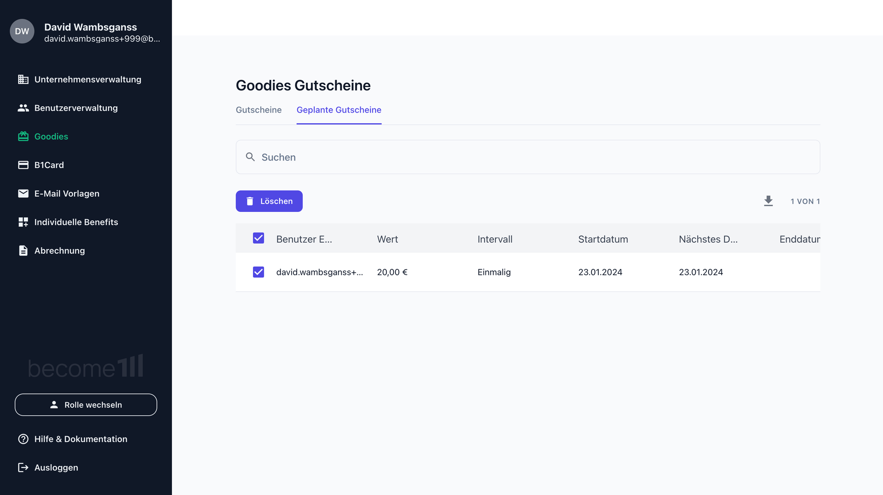Click the Ausloggen logout icon
883x495 pixels.
pyautogui.click(x=23, y=467)
